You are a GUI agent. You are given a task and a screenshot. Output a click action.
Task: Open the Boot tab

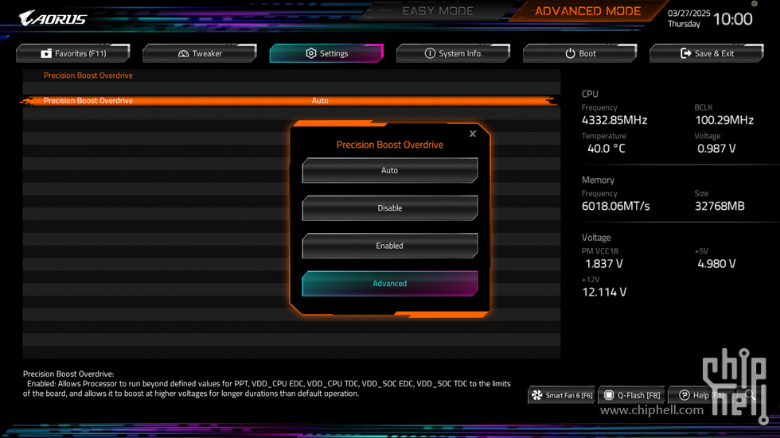pos(580,53)
